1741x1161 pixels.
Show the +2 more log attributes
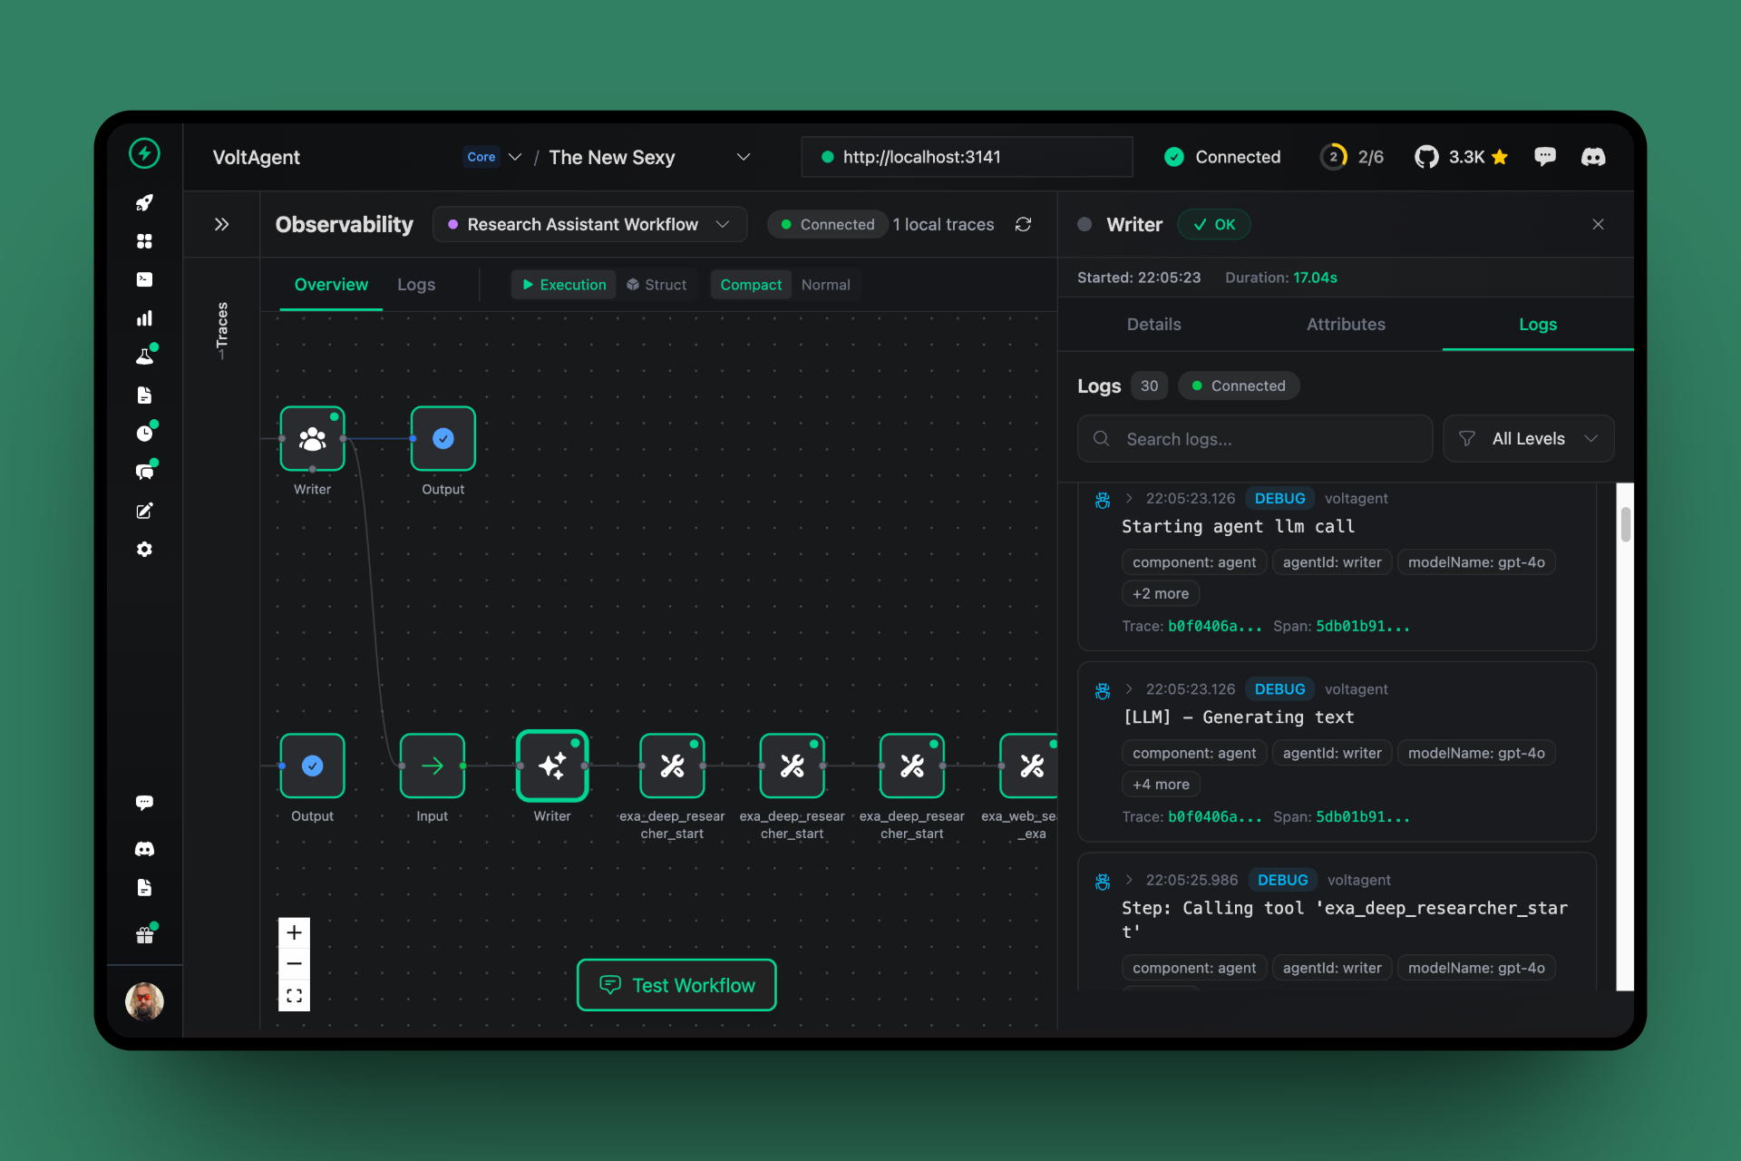1161,593
